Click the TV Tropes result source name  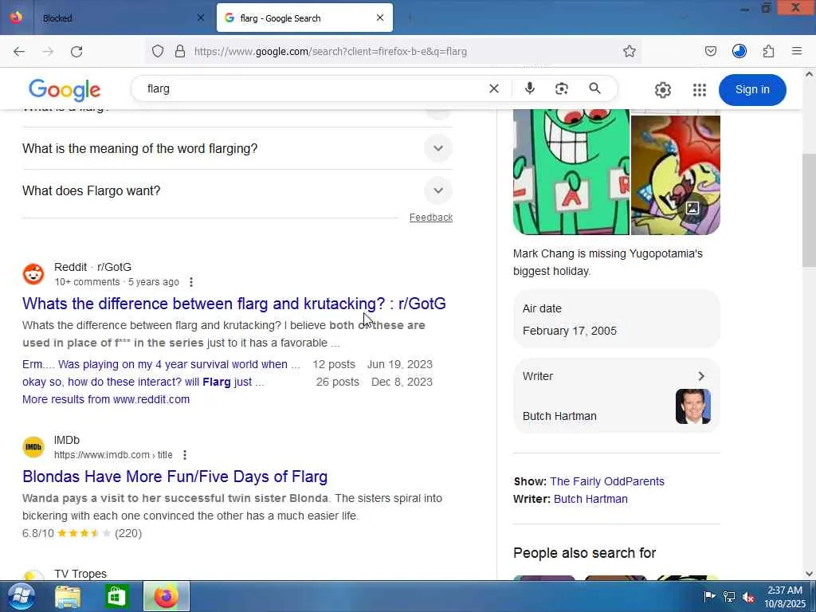tap(80, 574)
